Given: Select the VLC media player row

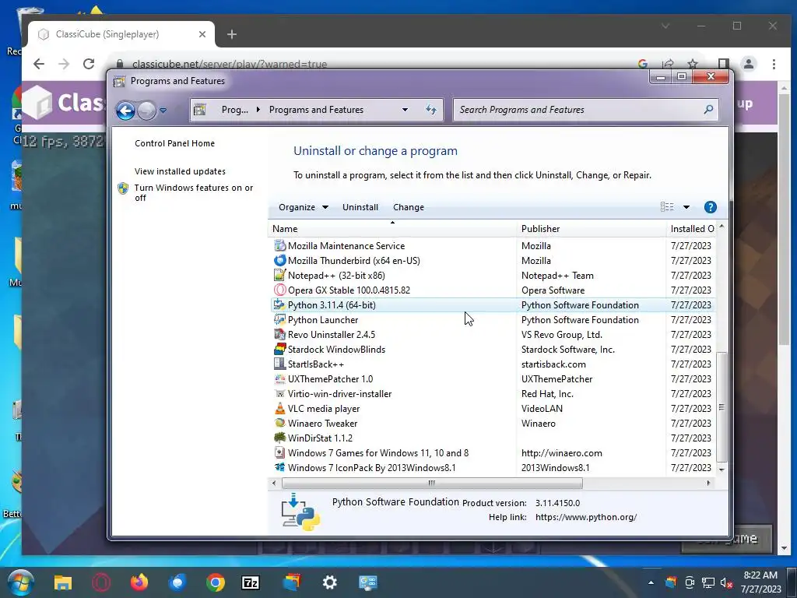Looking at the screenshot, I should click(x=492, y=408).
